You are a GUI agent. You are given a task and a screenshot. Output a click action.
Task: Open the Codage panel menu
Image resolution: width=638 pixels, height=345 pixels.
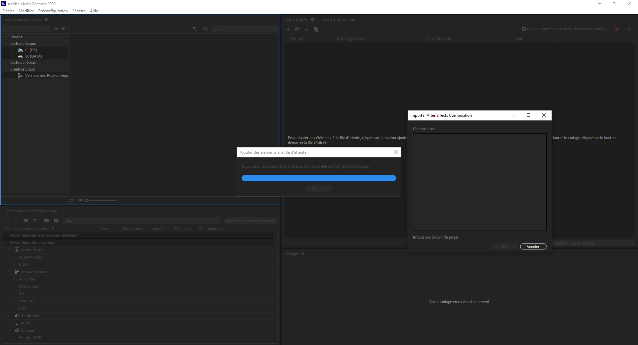tap(303, 254)
